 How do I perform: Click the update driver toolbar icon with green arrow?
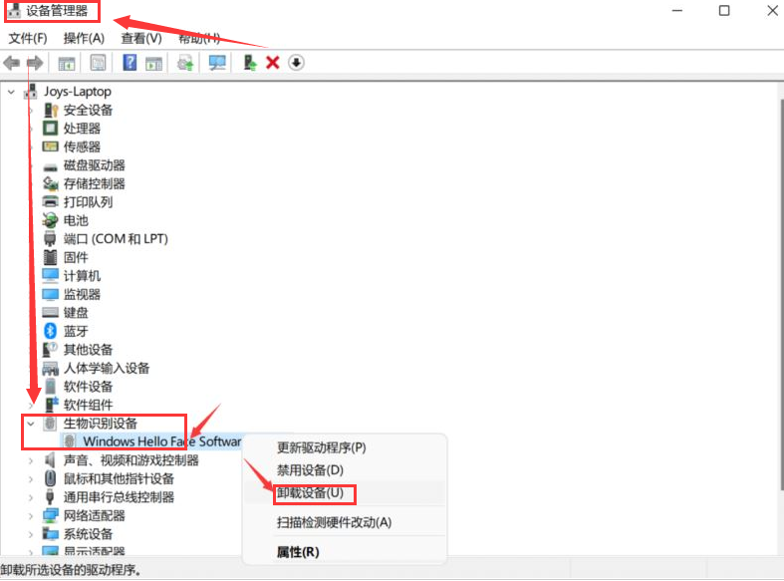(x=249, y=63)
